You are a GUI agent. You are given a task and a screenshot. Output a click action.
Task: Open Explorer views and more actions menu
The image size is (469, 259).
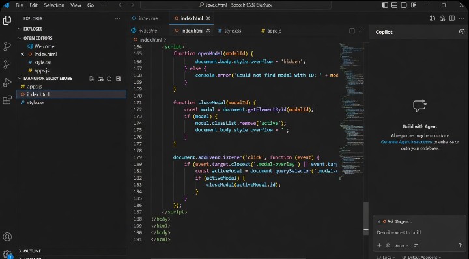point(117,18)
